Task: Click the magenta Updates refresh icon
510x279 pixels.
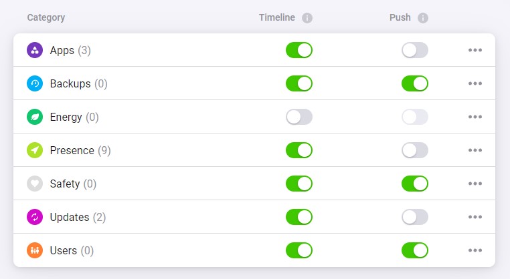Action: (x=35, y=217)
